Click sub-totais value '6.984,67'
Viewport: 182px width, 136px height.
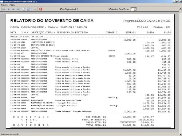point(148,117)
